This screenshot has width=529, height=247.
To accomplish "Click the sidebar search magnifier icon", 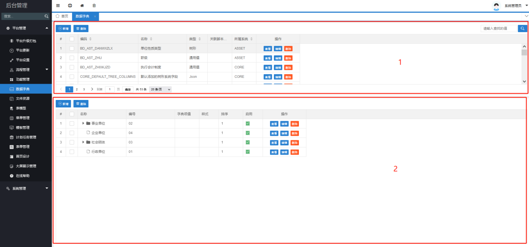I will [47, 16].
